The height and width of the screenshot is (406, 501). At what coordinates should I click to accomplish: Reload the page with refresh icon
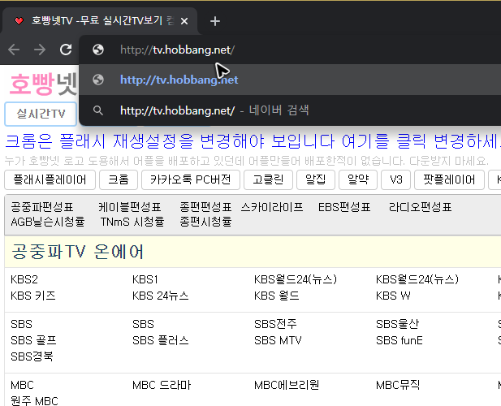coord(66,50)
